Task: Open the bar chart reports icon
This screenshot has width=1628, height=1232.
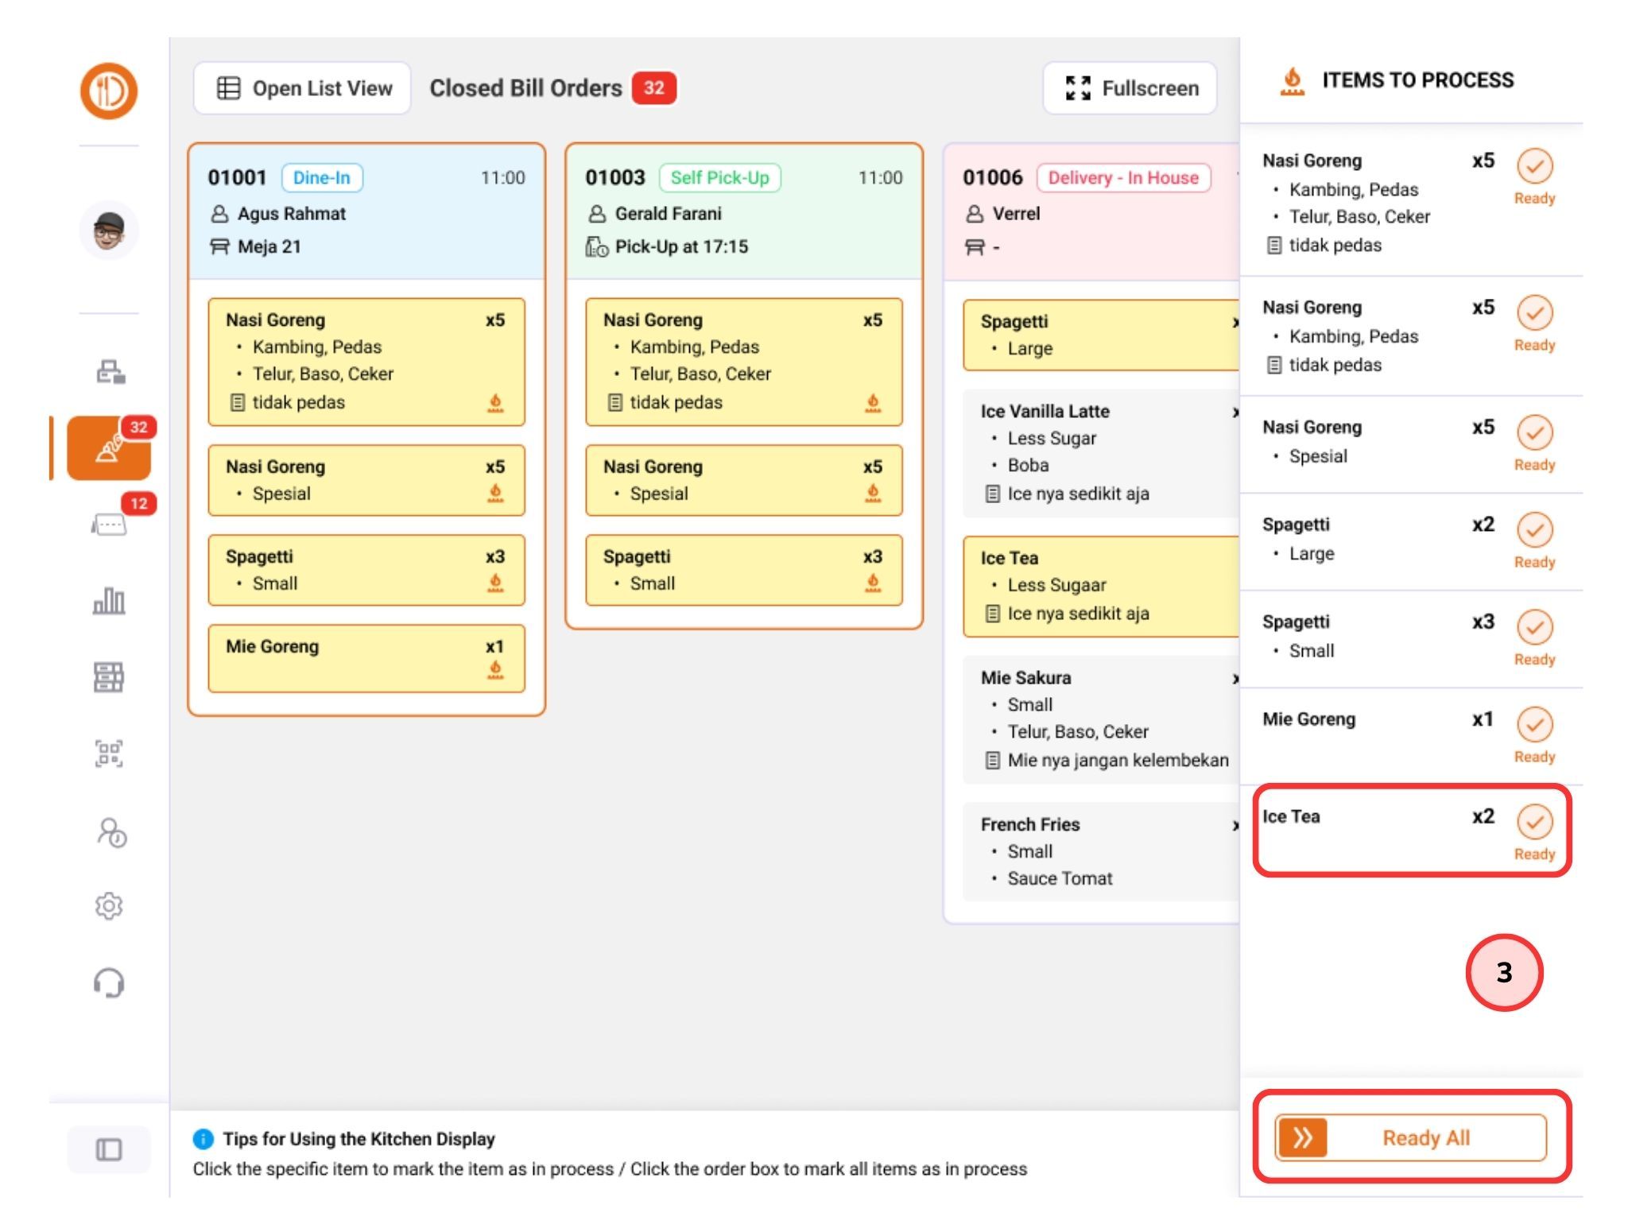Action: tap(109, 601)
